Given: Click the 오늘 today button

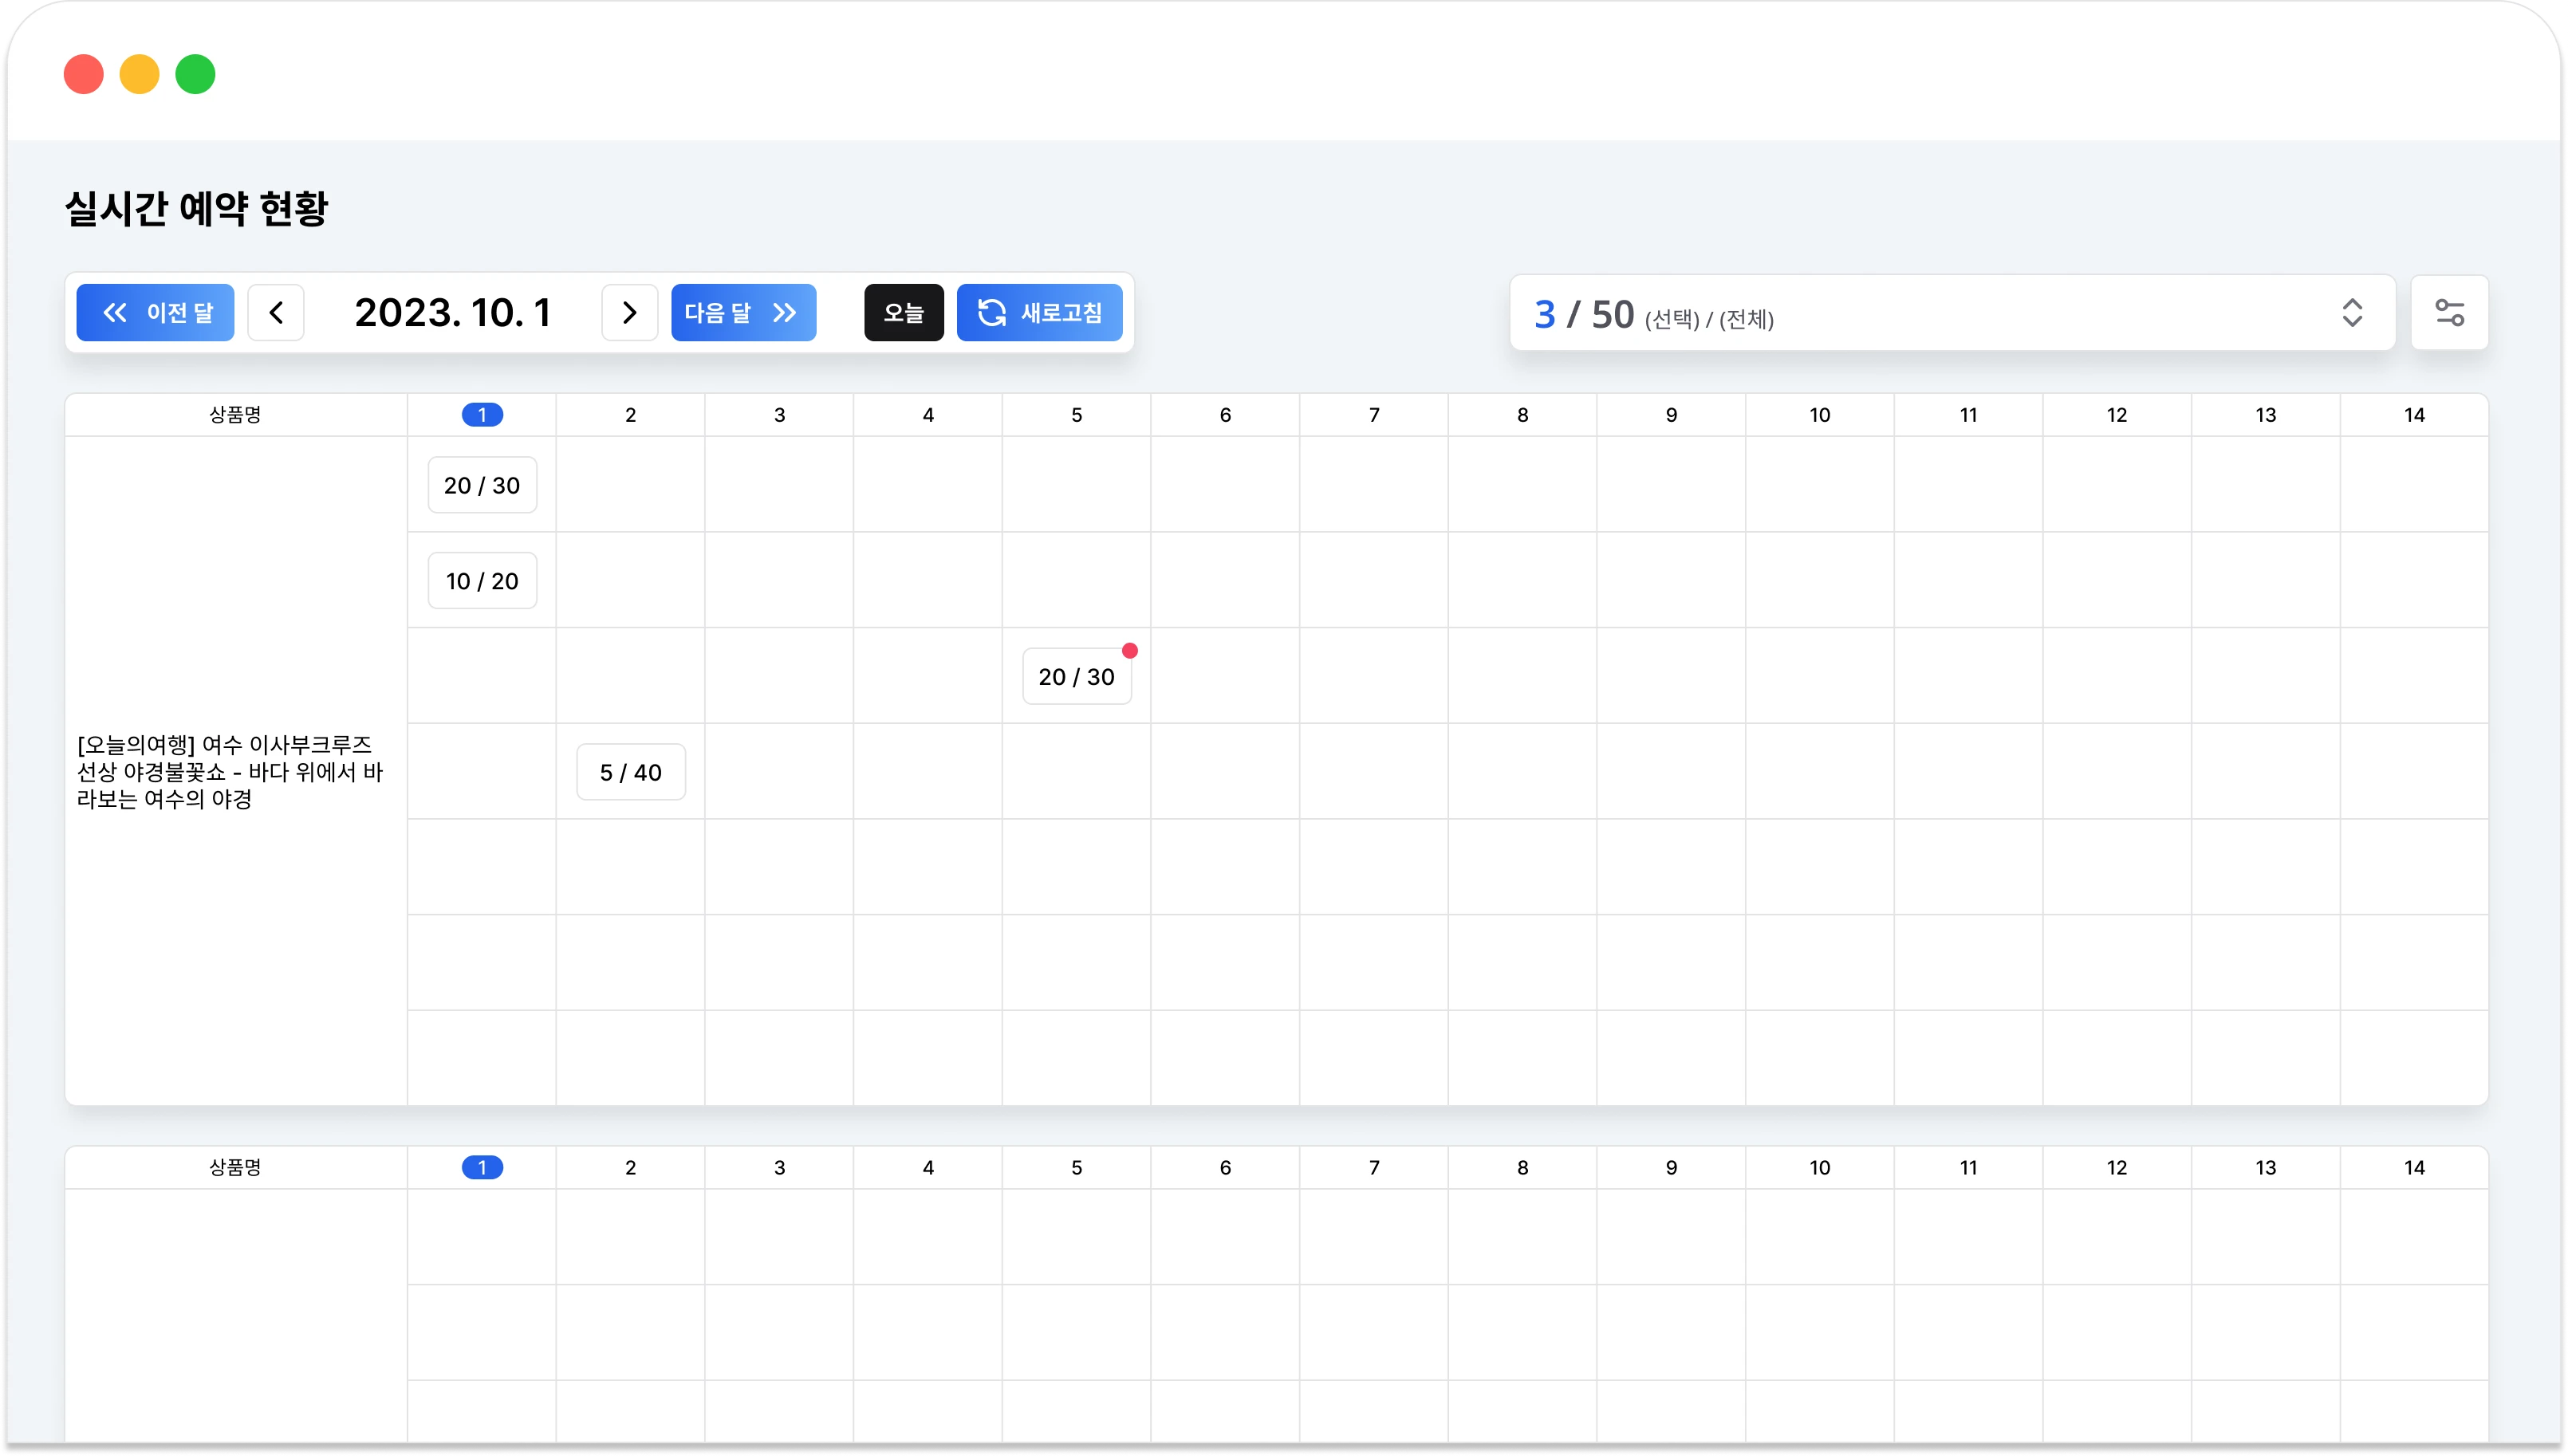Looking at the screenshot, I should coord(903,313).
